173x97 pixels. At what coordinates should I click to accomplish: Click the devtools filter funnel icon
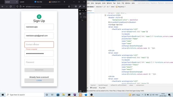click(x=84, y=14)
